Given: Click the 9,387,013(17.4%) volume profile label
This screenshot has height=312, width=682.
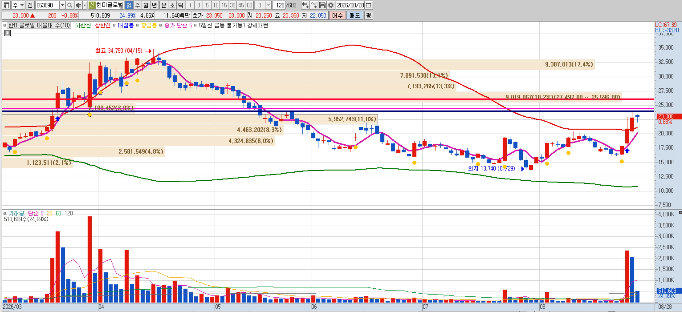Looking at the screenshot, I should click(x=569, y=65).
